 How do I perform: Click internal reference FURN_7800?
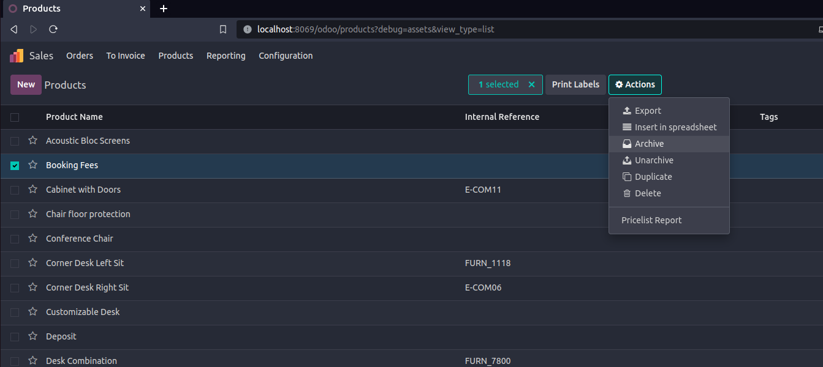(488, 361)
